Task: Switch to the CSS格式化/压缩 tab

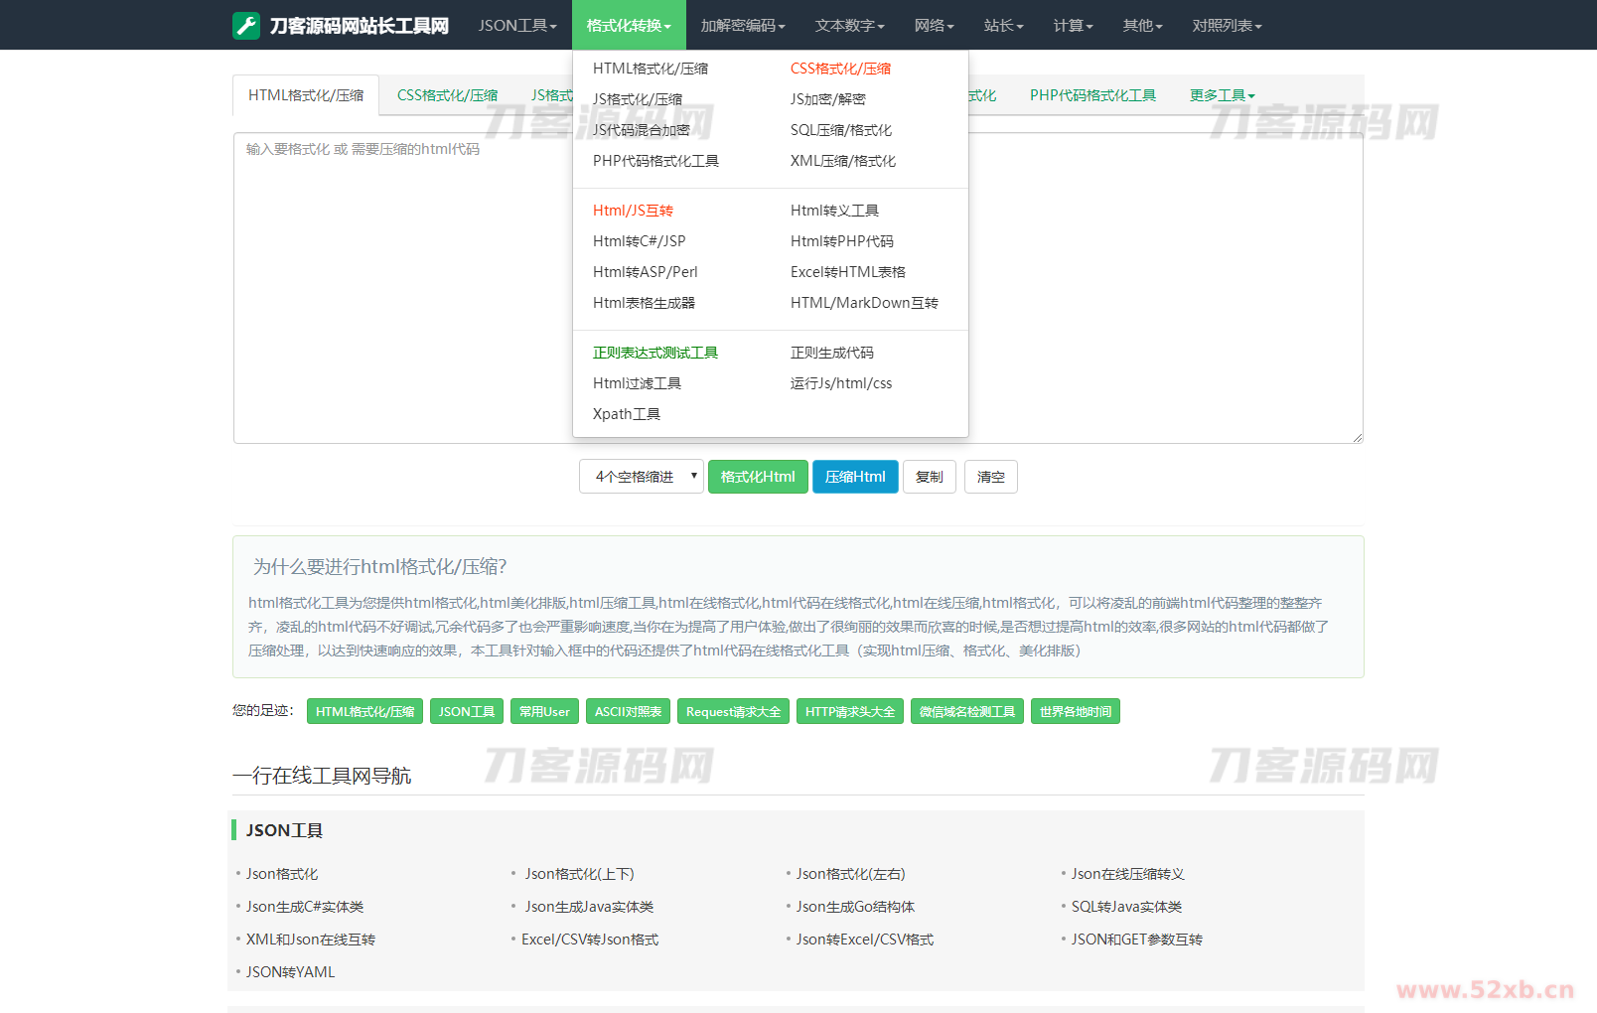Action: [x=446, y=94]
